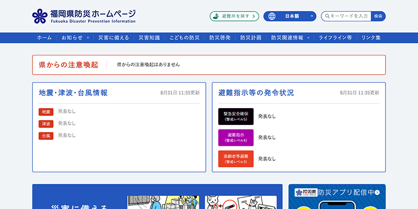Select 防災啓発 in navigation bar

pos(220,38)
